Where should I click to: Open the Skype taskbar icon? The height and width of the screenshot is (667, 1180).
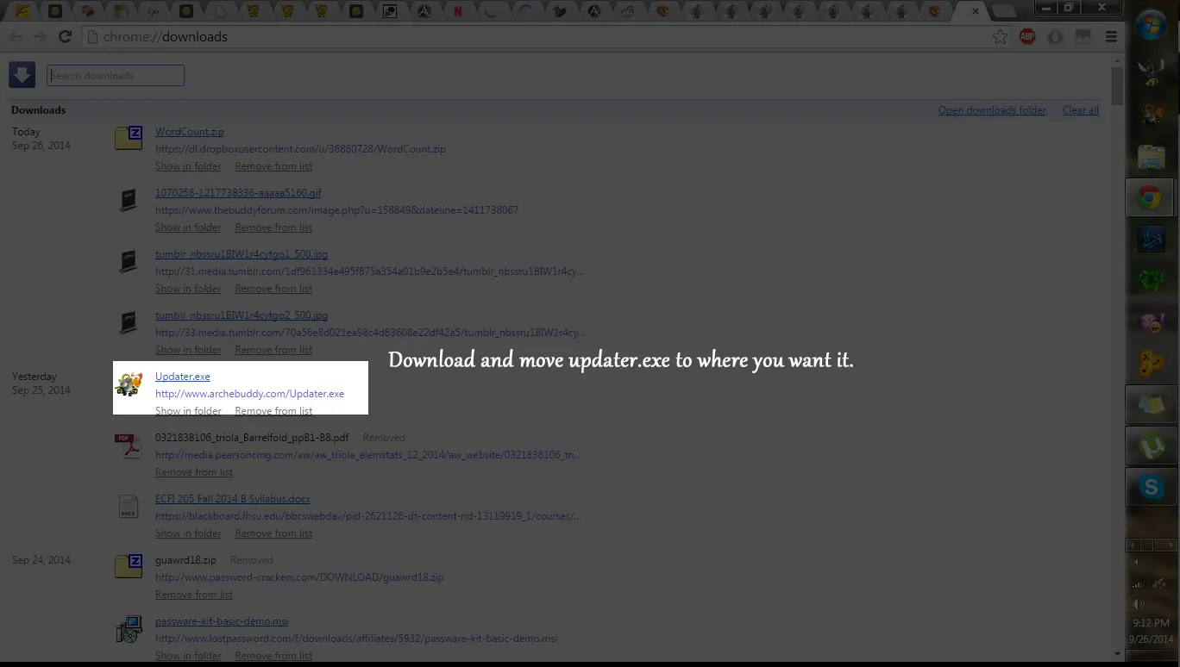pos(1151,489)
